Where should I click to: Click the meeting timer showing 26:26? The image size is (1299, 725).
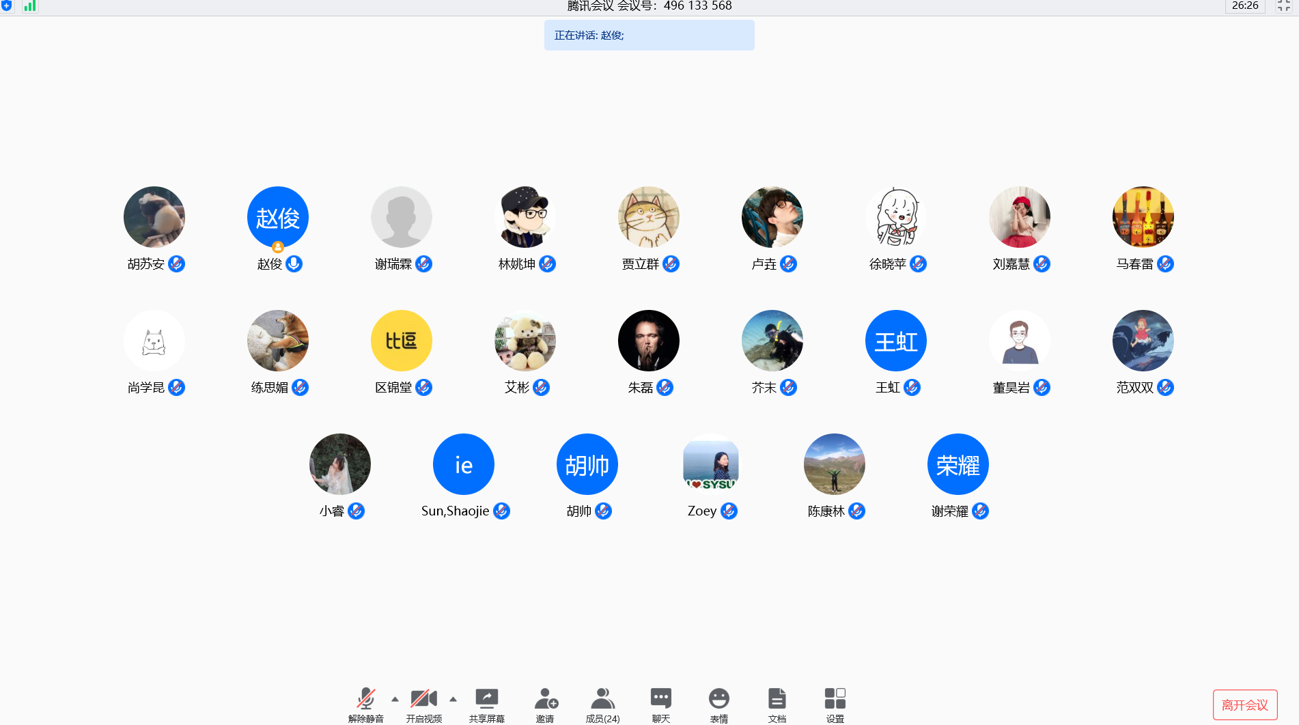1244,6
